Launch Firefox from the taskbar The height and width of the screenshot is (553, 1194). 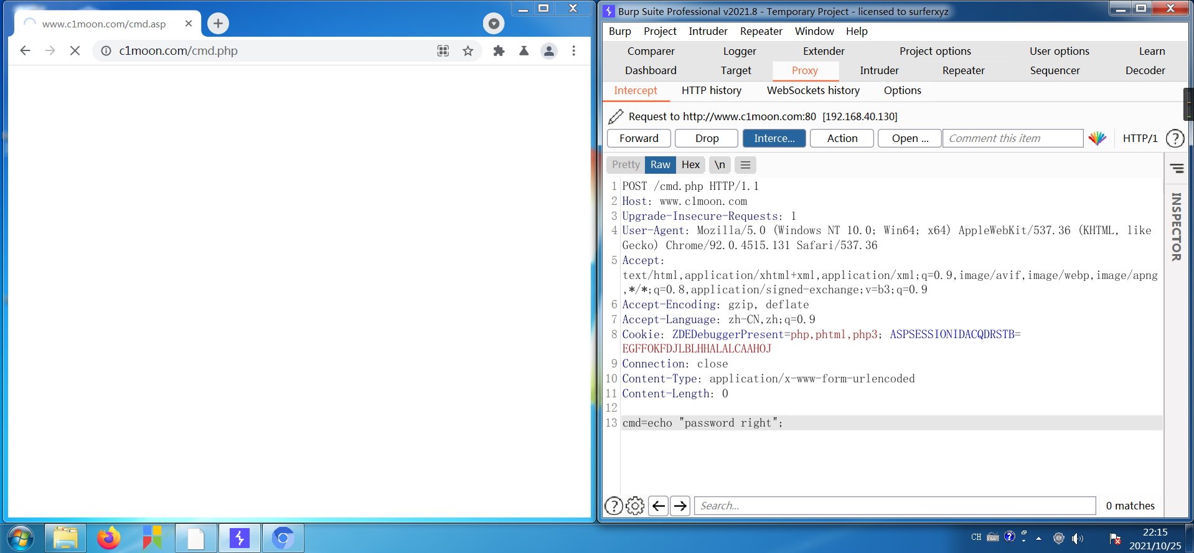click(109, 538)
